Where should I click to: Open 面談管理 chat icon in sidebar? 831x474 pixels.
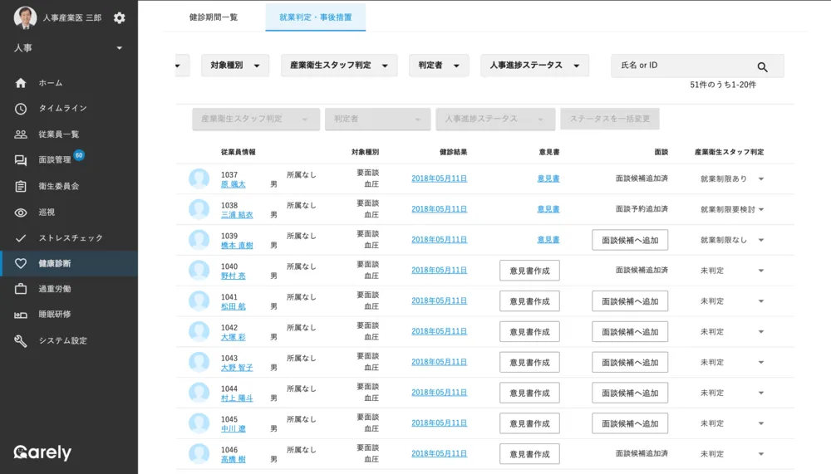[21, 160]
